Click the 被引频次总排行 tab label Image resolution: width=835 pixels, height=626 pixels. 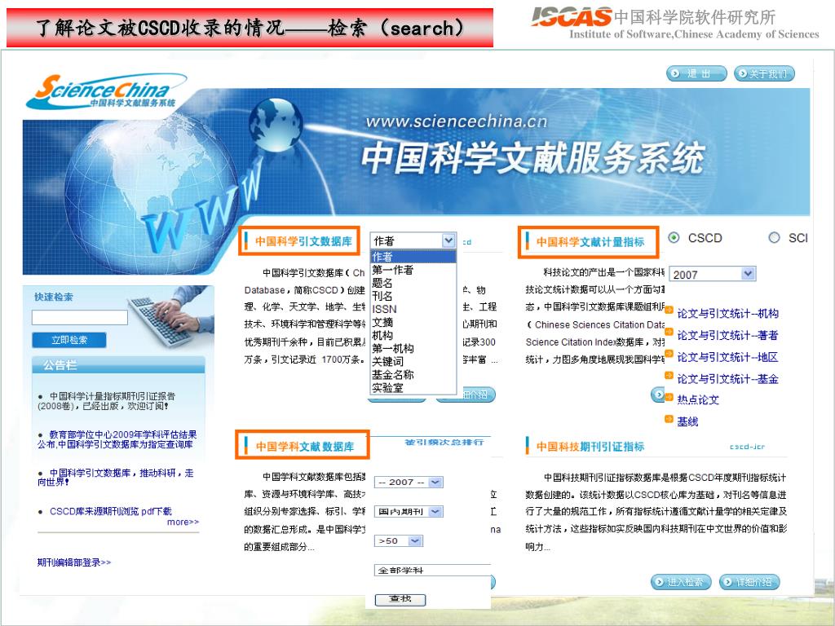(x=444, y=442)
